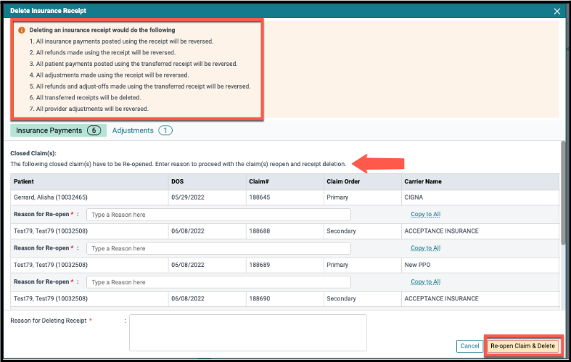This screenshot has width=571, height=362.
Task: Click reason field for claim 188689
Action: 218,282
